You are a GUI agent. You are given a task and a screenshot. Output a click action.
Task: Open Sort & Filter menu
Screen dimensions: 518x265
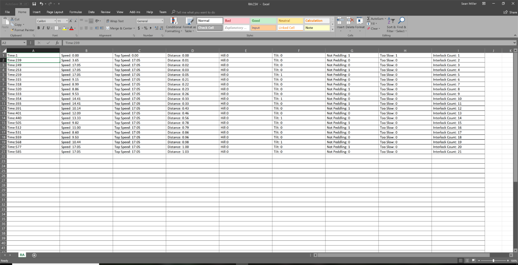coord(391,25)
